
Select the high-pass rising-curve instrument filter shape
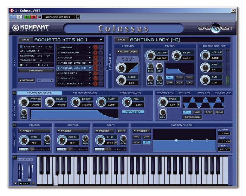point(170,83)
